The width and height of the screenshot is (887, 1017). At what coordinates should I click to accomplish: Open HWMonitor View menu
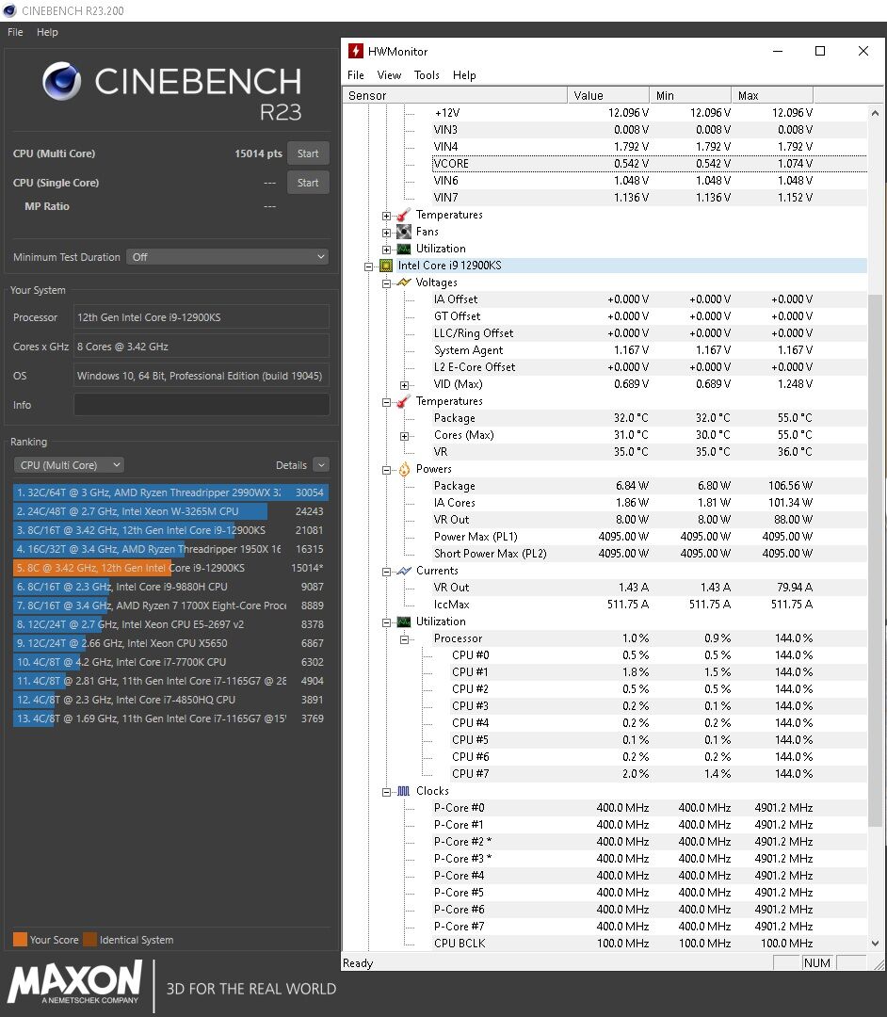[389, 75]
